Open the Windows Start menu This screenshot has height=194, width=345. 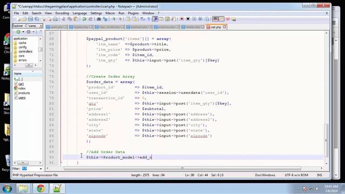click(7, 189)
